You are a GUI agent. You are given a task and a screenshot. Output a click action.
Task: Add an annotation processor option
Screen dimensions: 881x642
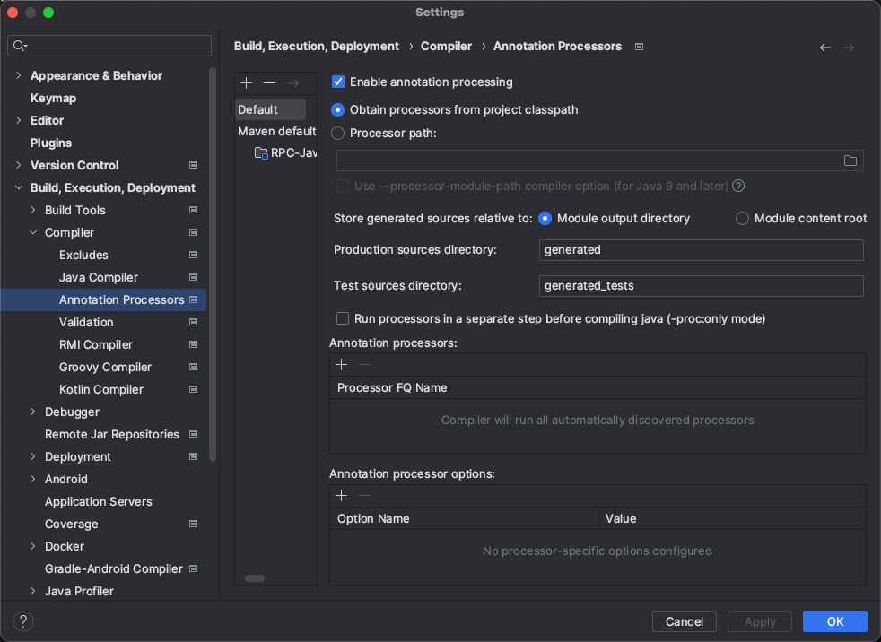point(341,496)
